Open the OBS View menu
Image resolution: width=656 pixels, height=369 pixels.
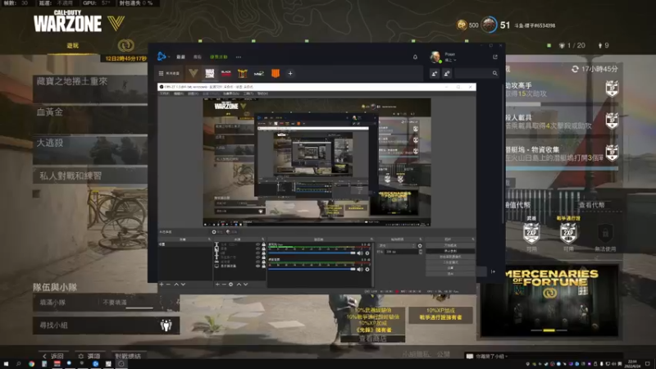coord(193,93)
